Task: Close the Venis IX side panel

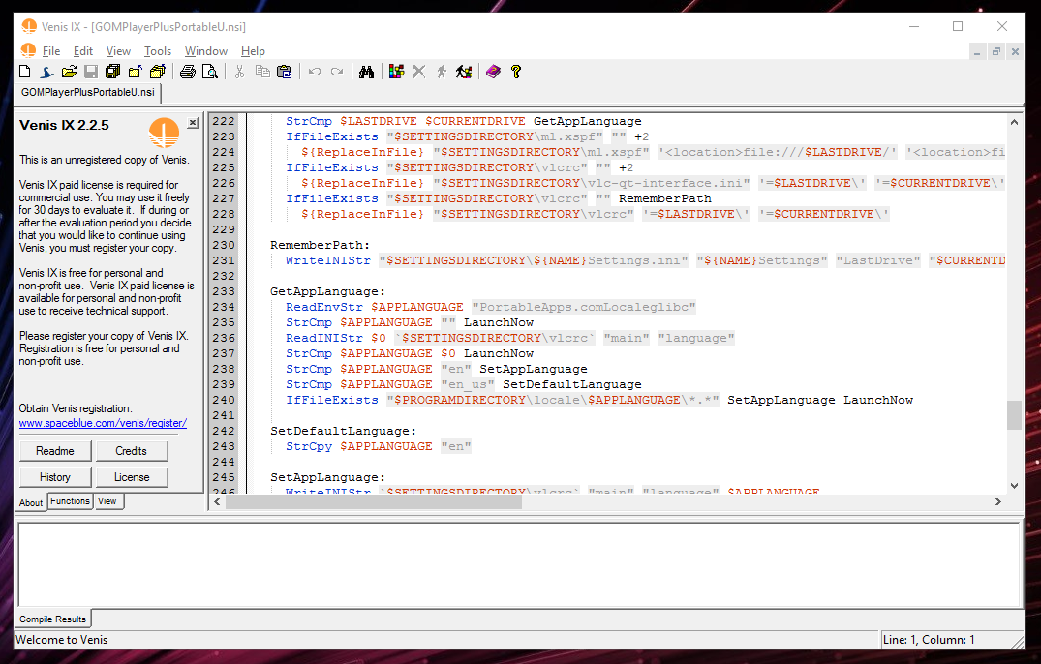Action: coord(193,123)
